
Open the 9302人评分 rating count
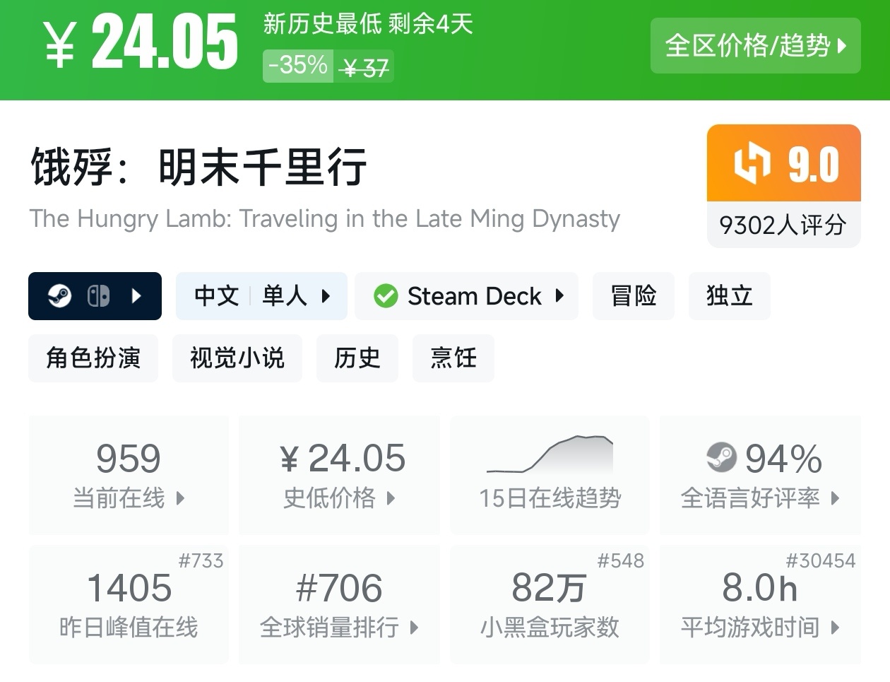click(x=783, y=225)
